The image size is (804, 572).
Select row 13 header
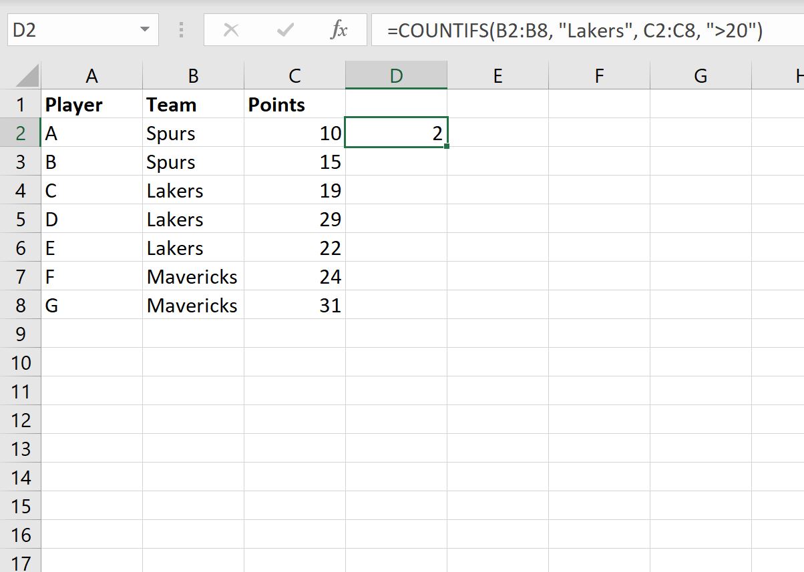21,449
